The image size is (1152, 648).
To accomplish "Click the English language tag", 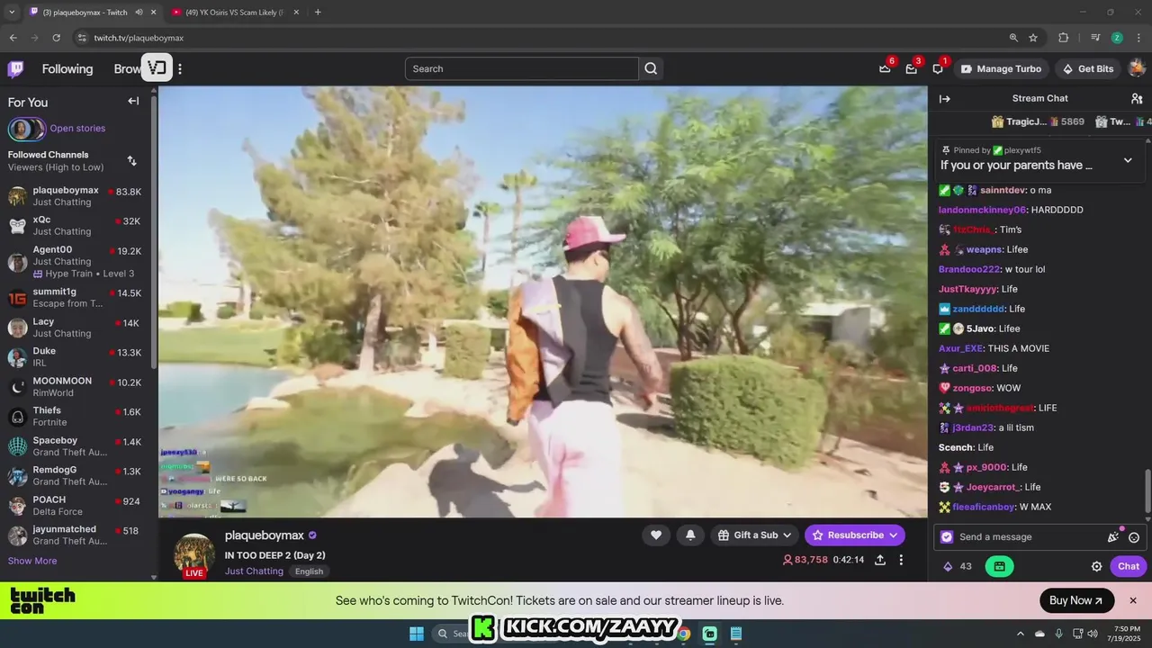I will (309, 571).
